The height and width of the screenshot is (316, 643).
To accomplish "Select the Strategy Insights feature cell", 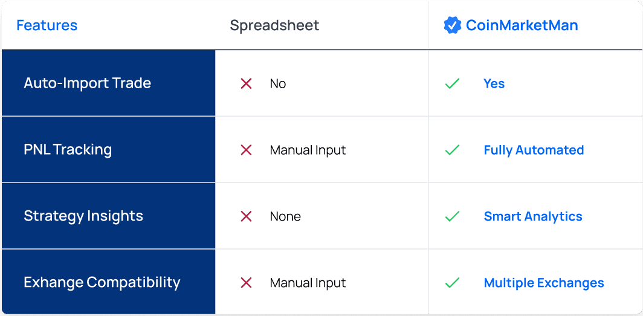I will click(x=109, y=216).
